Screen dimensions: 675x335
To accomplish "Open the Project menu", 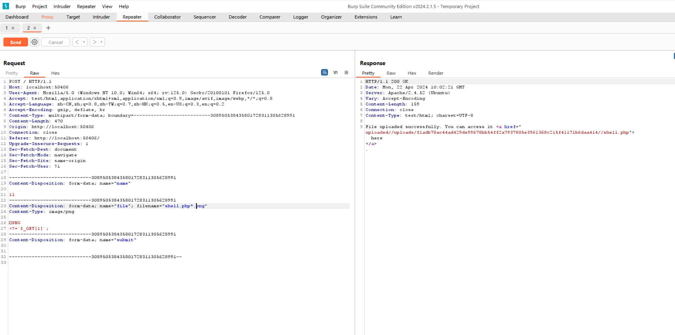I will coord(39,6).
